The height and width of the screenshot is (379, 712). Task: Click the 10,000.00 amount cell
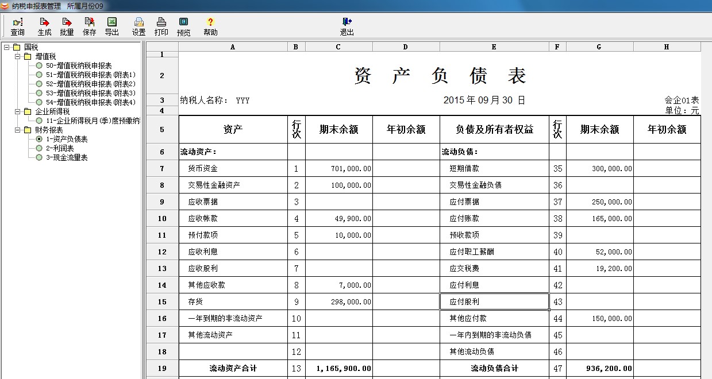pos(338,235)
